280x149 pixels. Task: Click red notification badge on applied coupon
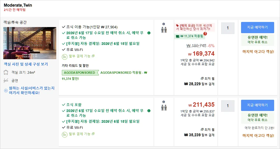click(205, 34)
